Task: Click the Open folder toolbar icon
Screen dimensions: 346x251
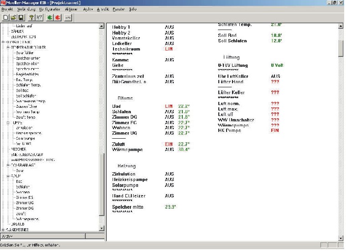Action: click(13, 17)
